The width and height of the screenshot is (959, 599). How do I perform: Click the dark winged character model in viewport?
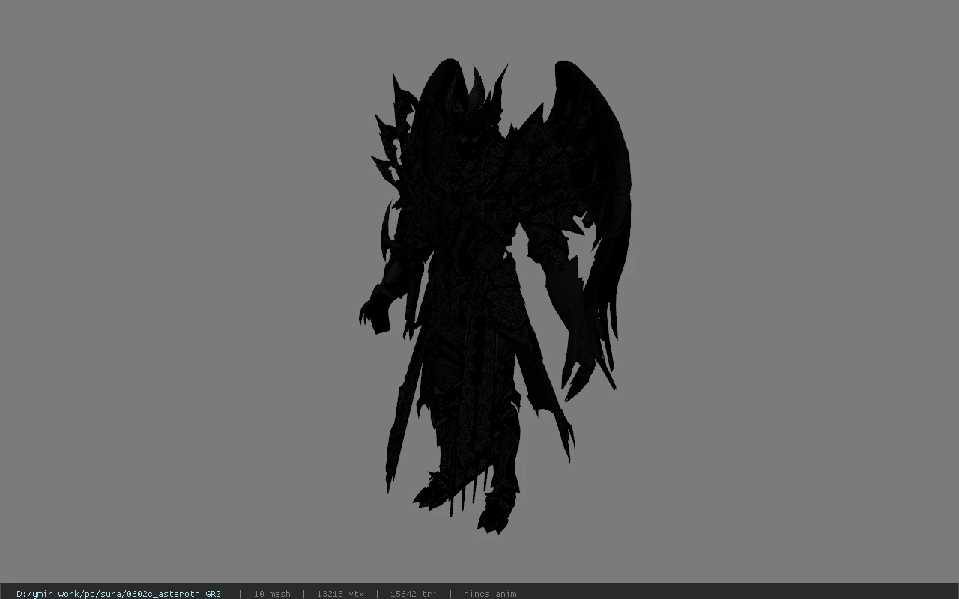pos(494,296)
